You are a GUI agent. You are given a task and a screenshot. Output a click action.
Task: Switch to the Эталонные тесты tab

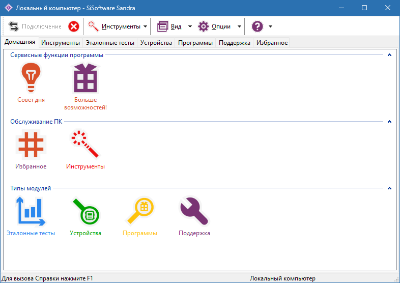[x=110, y=43]
